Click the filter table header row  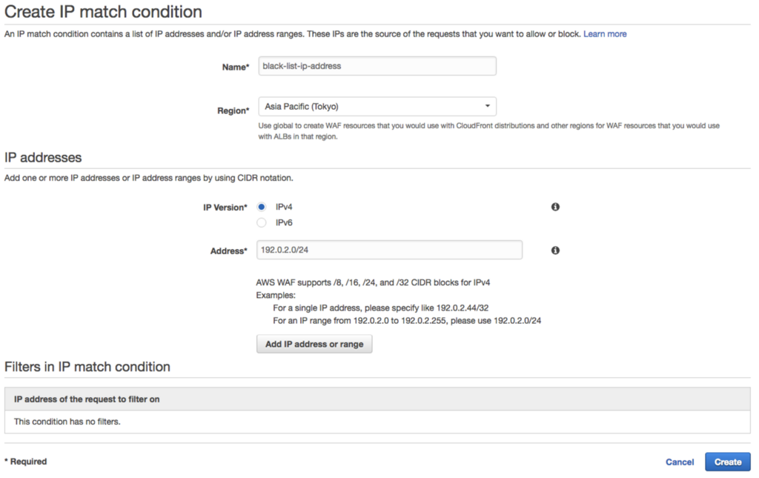377,399
